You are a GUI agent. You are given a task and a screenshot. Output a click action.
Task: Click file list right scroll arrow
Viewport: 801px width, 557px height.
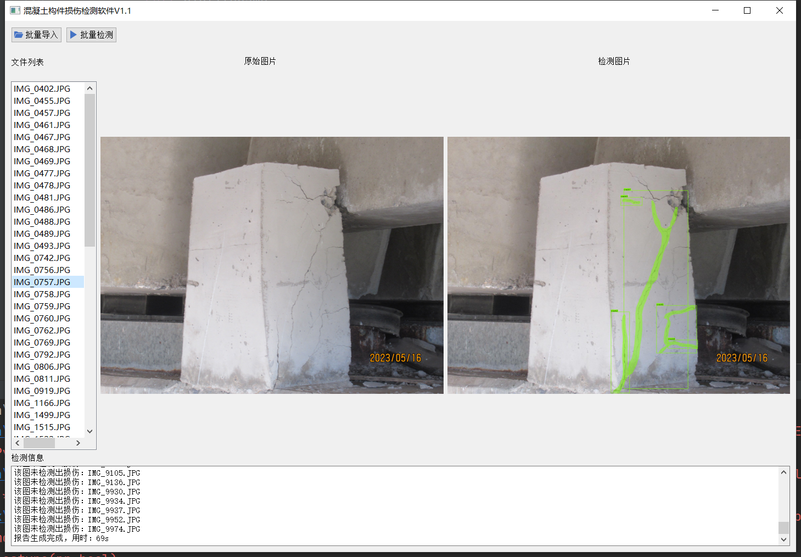pos(78,443)
